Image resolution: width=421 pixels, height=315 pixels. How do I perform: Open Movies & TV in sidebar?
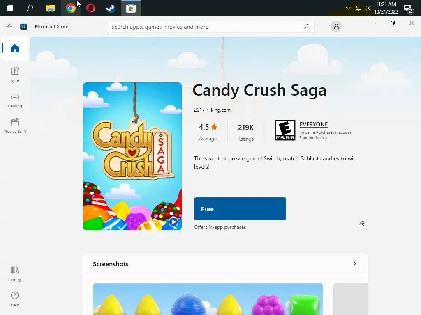point(15,126)
